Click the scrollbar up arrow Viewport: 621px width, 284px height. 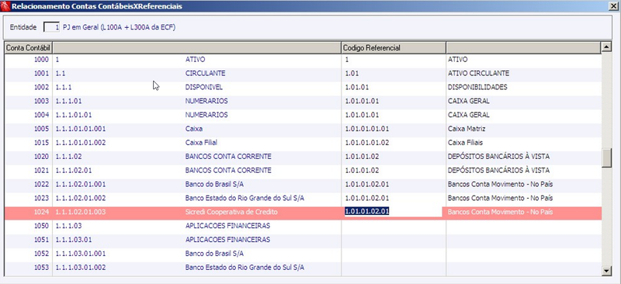tap(606, 47)
